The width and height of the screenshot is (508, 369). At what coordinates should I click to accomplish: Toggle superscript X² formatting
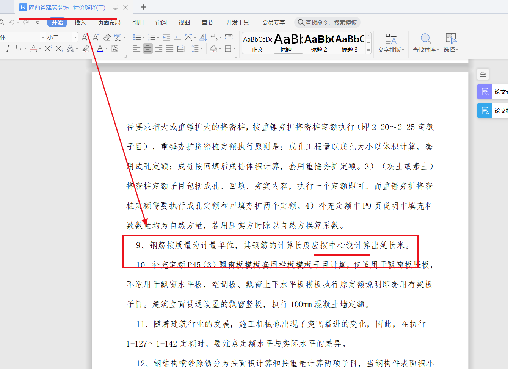pyautogui.click(x=49, y=48)
